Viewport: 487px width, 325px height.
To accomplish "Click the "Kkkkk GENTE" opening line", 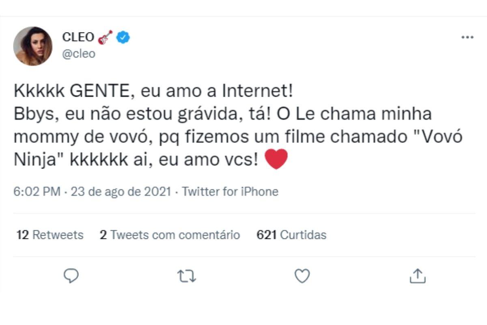I will (x=71, y=91).
